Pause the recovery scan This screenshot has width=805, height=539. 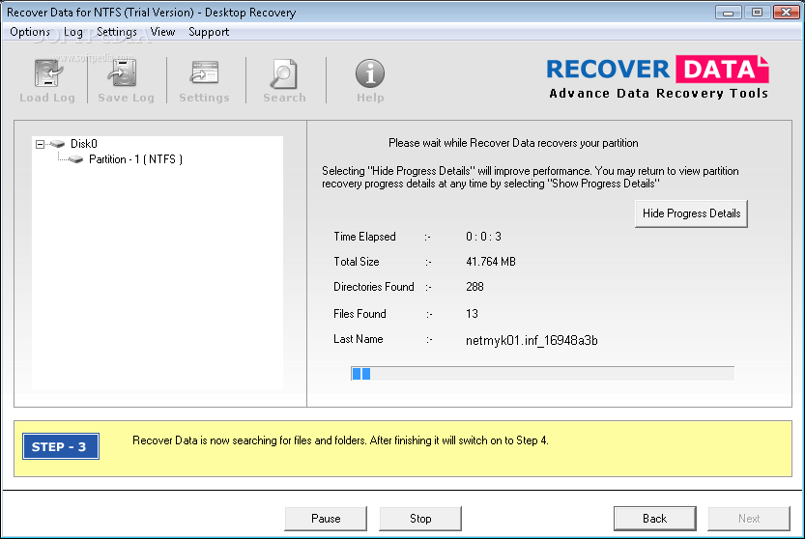point(326,519)
